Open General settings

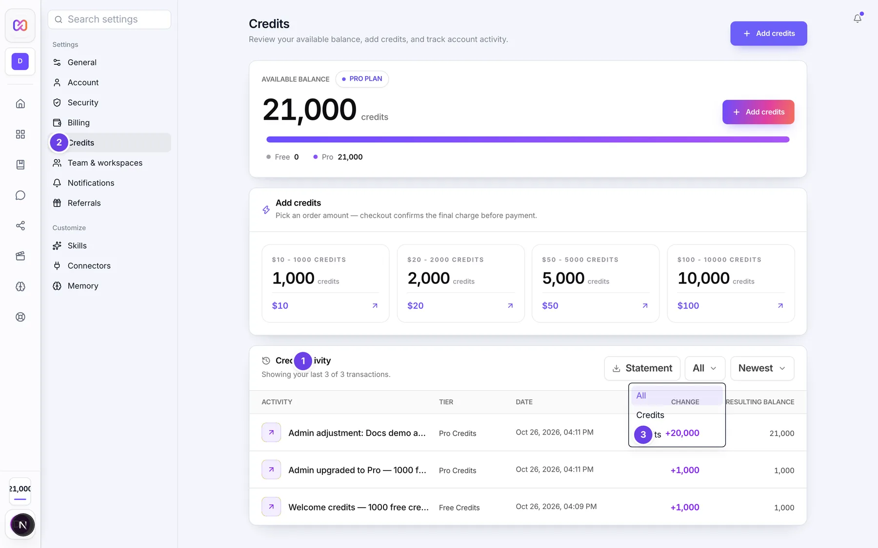pyautogui.click(x=110, y=62)
